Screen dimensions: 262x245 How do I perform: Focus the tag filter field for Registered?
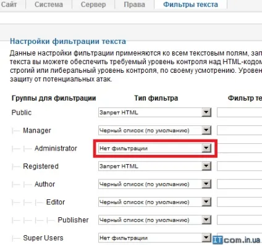point(240,166)
